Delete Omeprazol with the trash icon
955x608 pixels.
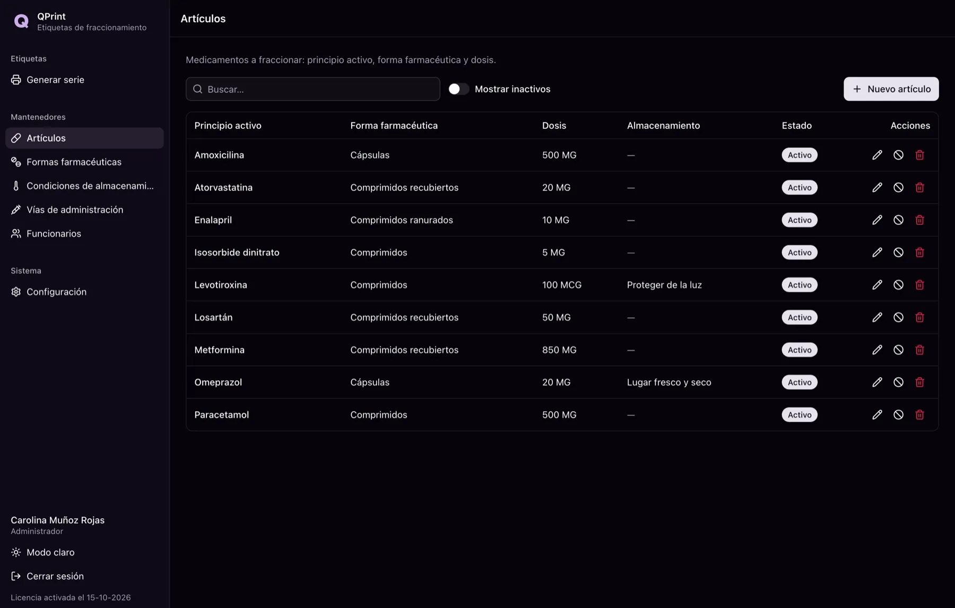pos(919,382)
